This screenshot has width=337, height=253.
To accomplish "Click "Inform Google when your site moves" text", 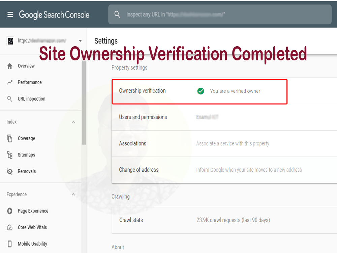I will click(x=249, y=170).
